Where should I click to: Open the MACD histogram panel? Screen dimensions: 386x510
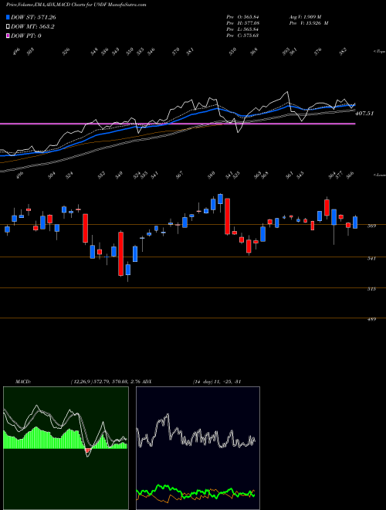[66, 448]
